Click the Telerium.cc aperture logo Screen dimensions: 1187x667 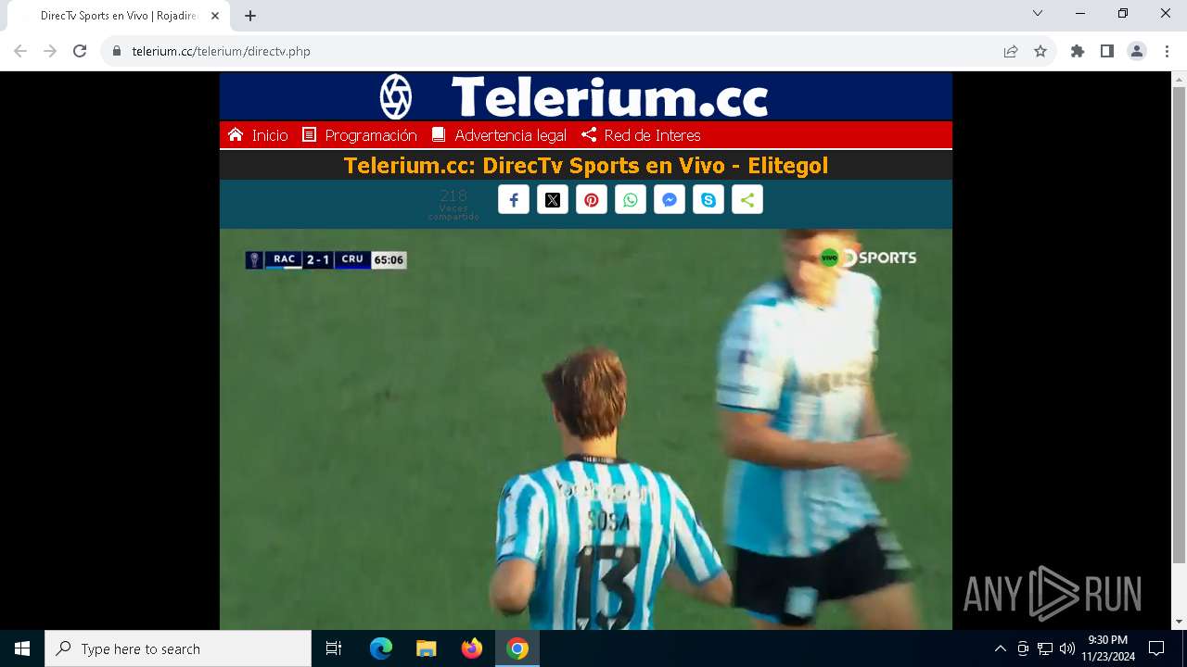pos(396,96)
